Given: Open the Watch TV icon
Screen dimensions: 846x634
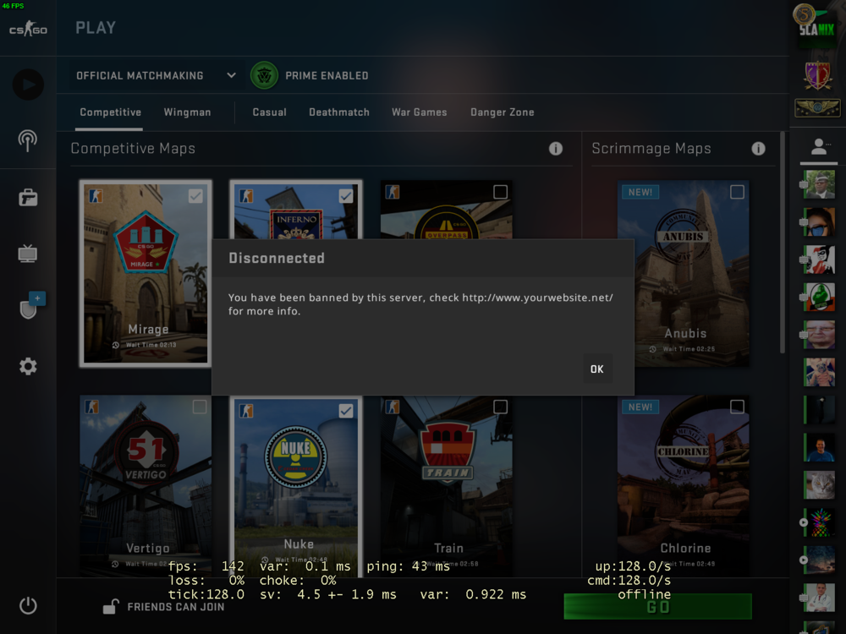Looking at the screenshot, I should pyautogui.click(x=28, y=253).
